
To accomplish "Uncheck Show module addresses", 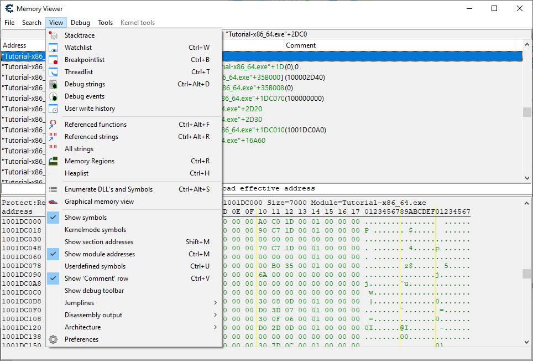I will coord(100,254).
